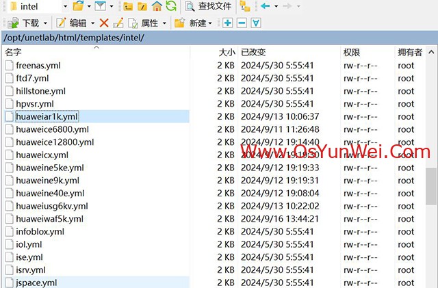The width and height of the screenshot is (438, 288).
Task: Click the file icon beside huaweice6800.yml
Action: pyautogui.click(x=10, y=129)
